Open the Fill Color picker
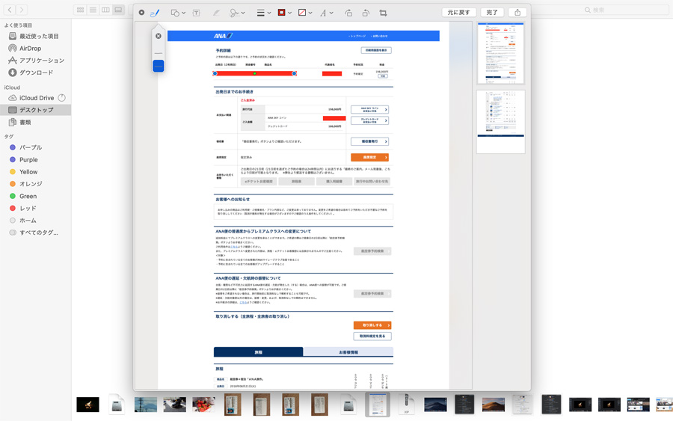 [x=305, y=13]
